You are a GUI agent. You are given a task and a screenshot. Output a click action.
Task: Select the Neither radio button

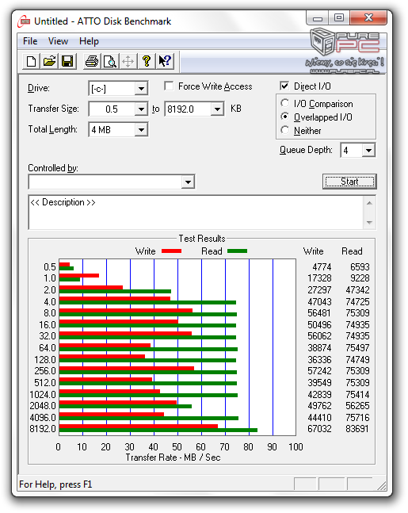(285, 130)
